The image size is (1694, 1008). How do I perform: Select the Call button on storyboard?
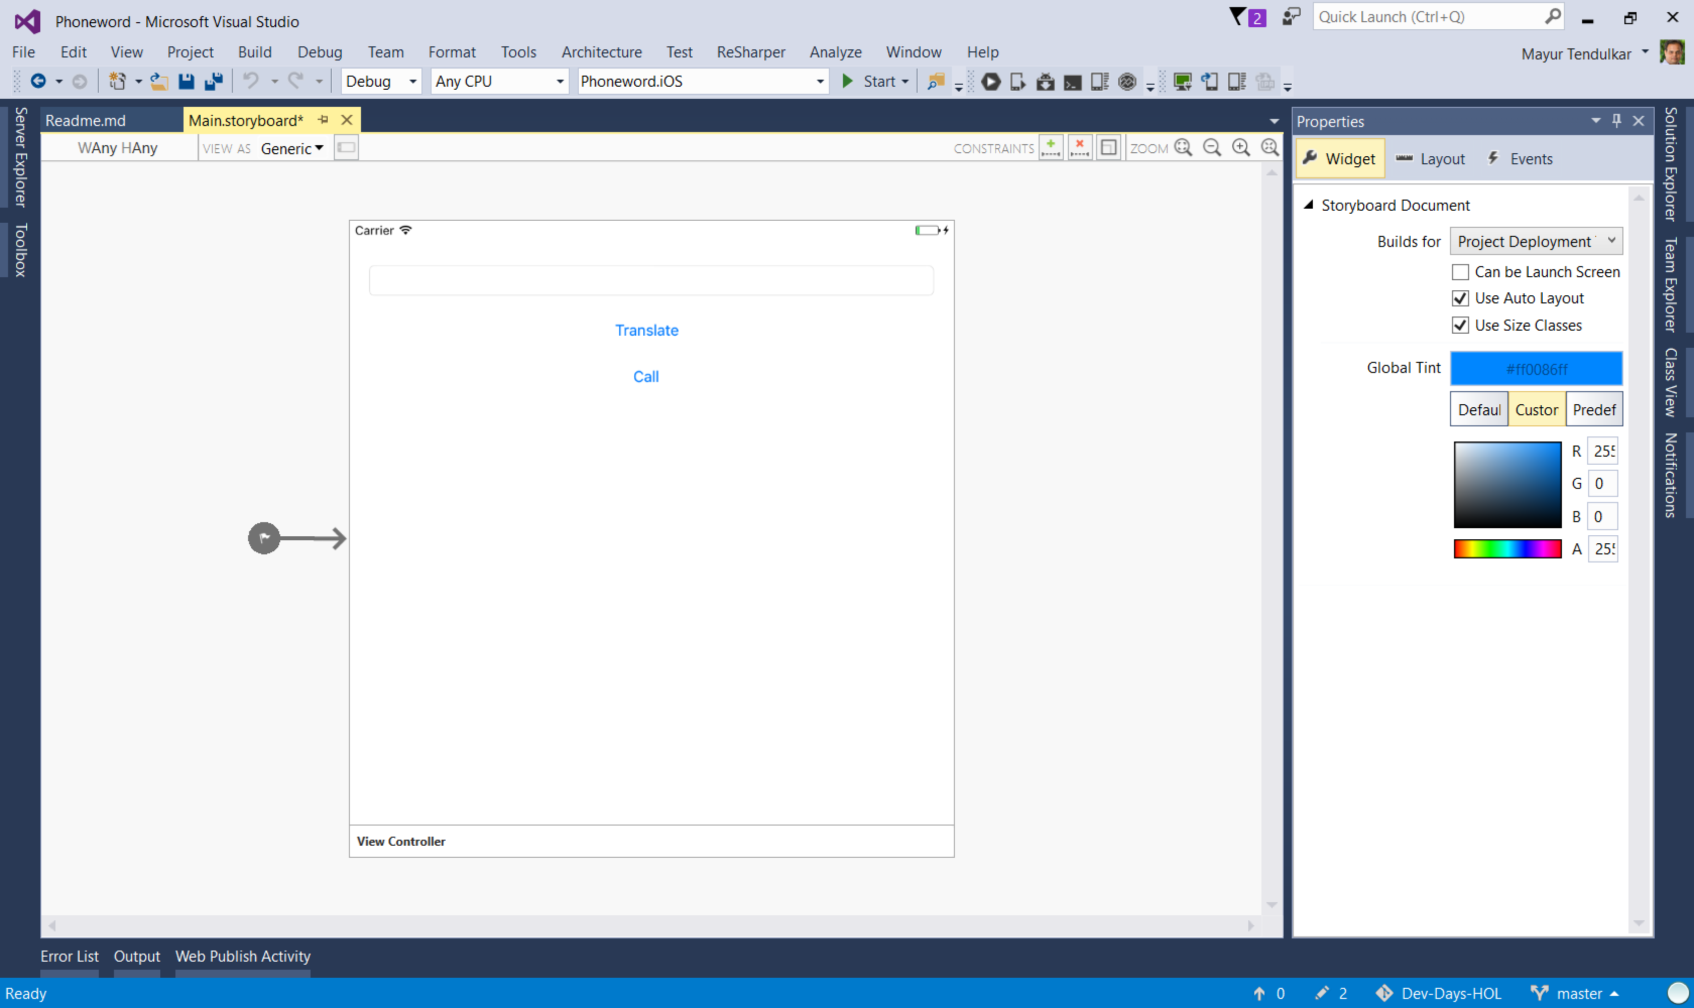(645, 376)
